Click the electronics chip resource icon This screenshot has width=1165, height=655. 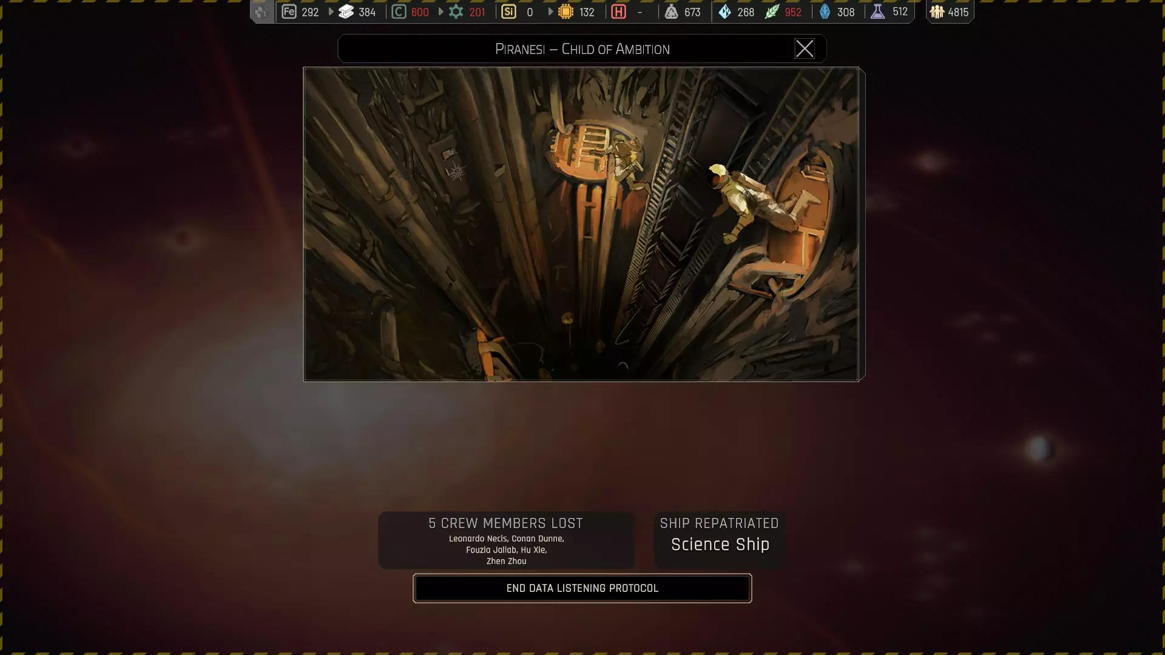point(566,12)
